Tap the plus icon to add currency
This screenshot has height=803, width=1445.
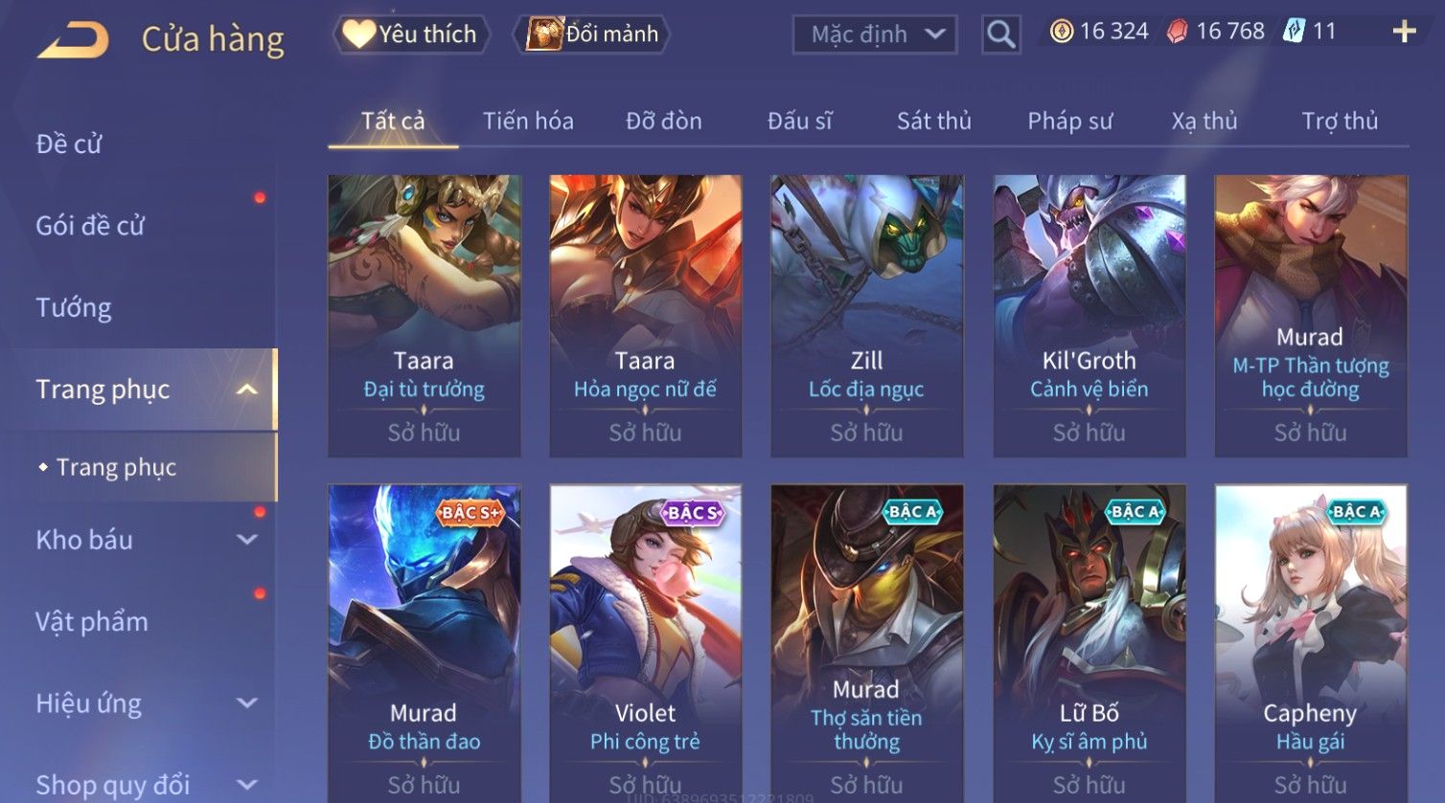tap(1404, 33)
